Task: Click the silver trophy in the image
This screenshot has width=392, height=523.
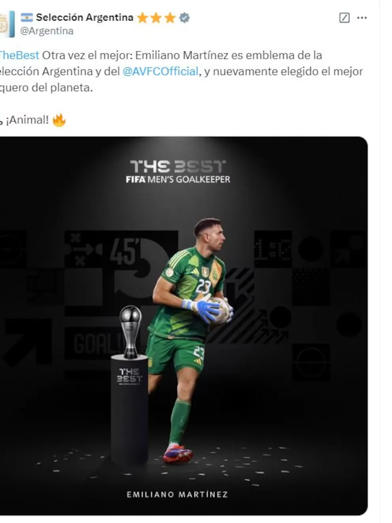Action: point(131,332)
